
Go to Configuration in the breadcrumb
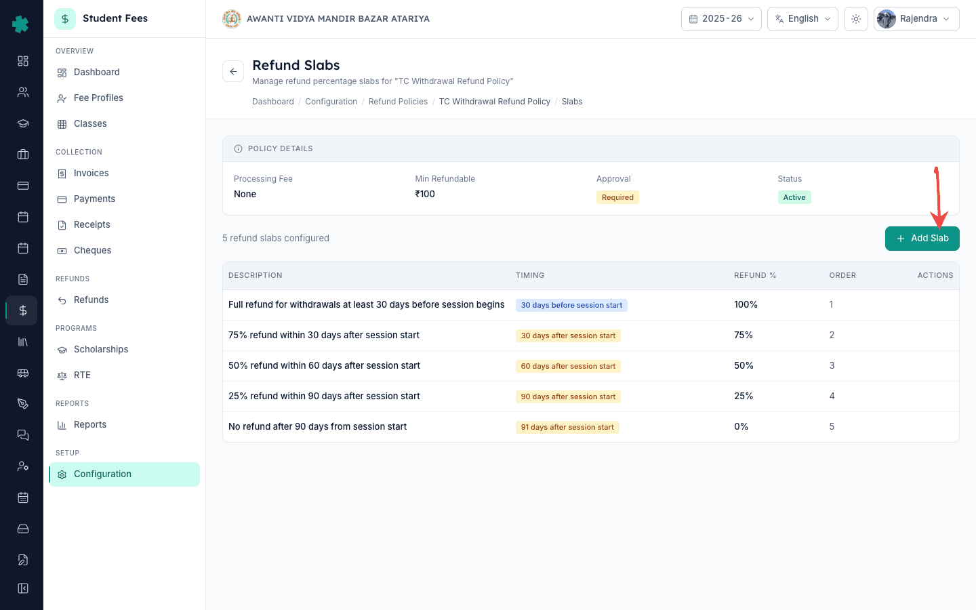tap(331, 102)
